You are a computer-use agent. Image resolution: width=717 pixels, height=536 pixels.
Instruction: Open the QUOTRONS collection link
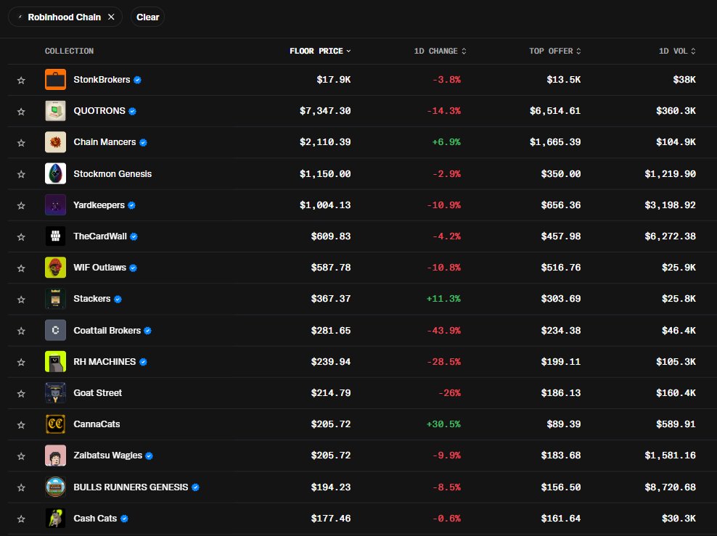click(99, 110)
